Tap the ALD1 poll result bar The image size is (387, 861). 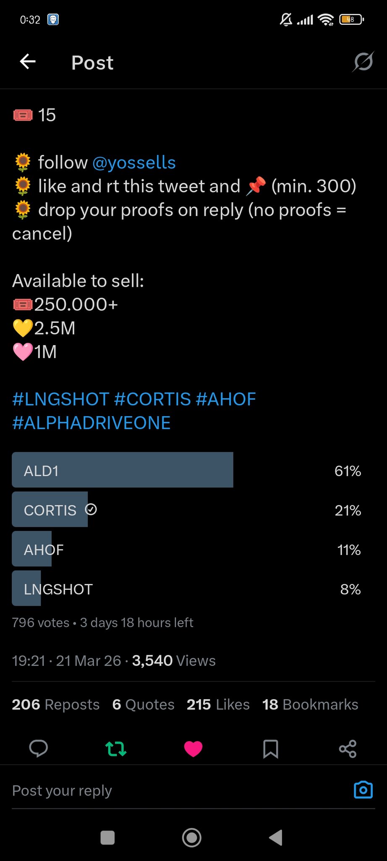[123, 470]
